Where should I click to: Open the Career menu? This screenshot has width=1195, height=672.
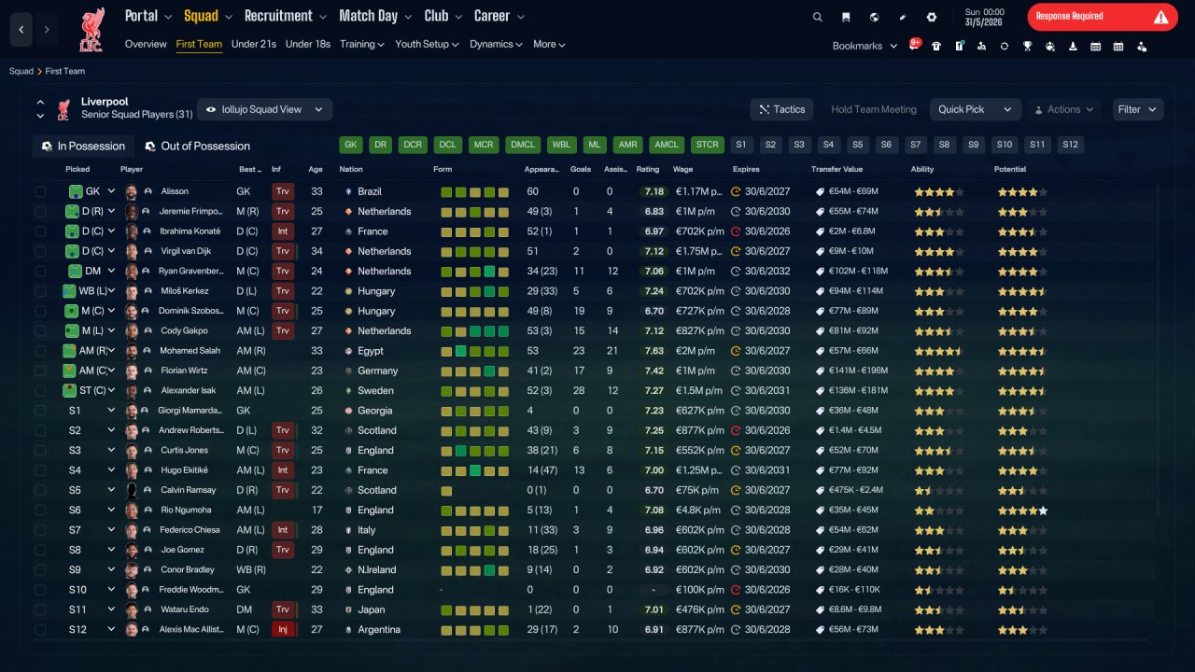[x=499, y=16]
